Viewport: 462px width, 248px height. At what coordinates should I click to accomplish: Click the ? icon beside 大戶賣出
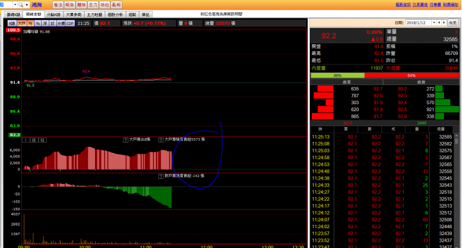pos(126,140)
